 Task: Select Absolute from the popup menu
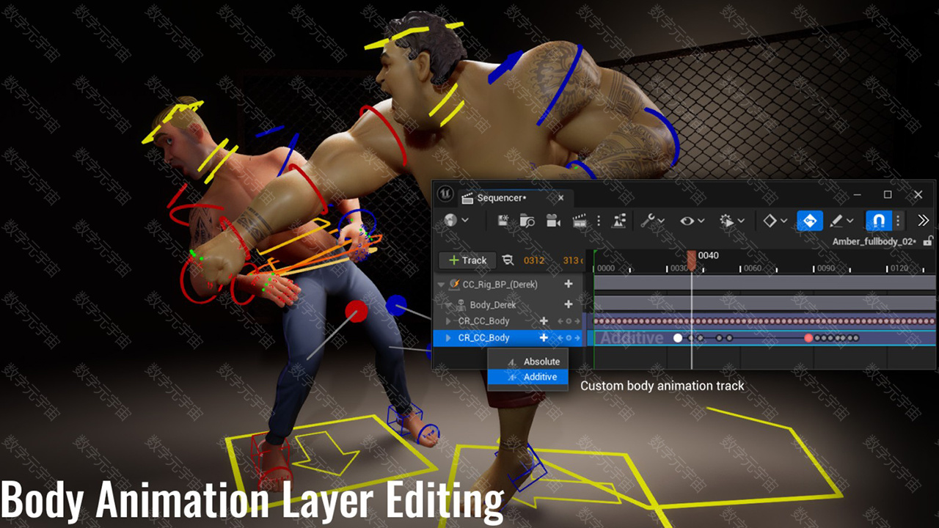pyautogui.click(x=541, y=362)
